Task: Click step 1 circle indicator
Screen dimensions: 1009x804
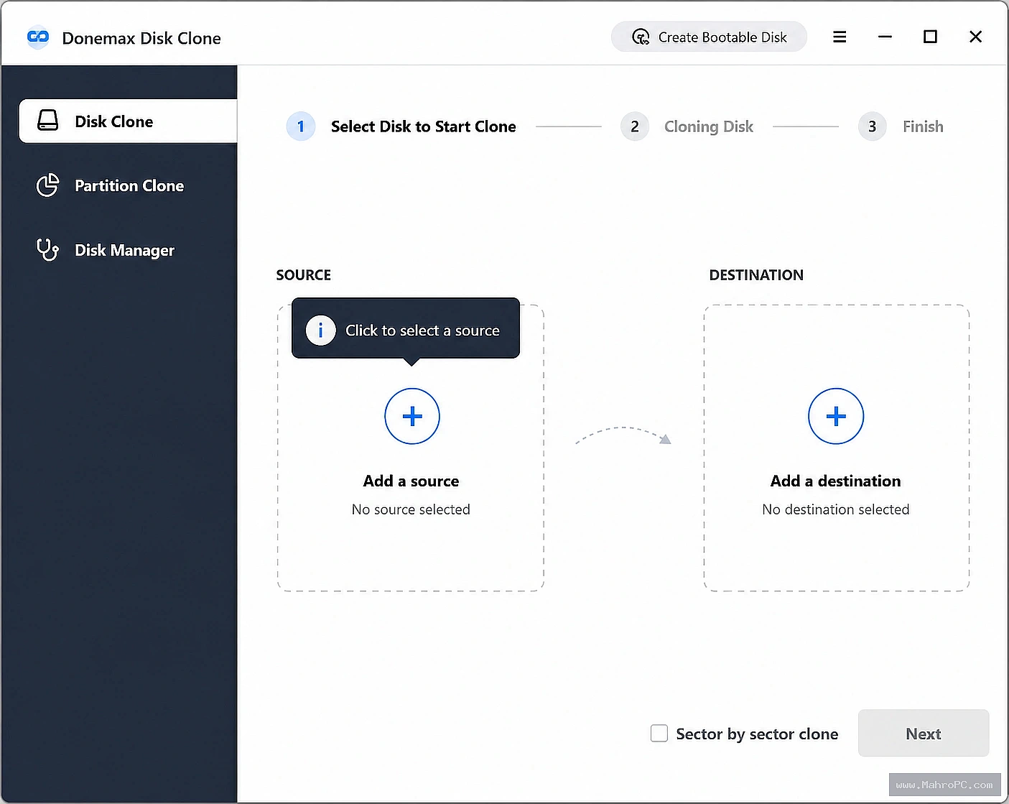Action: click(300, 126)
